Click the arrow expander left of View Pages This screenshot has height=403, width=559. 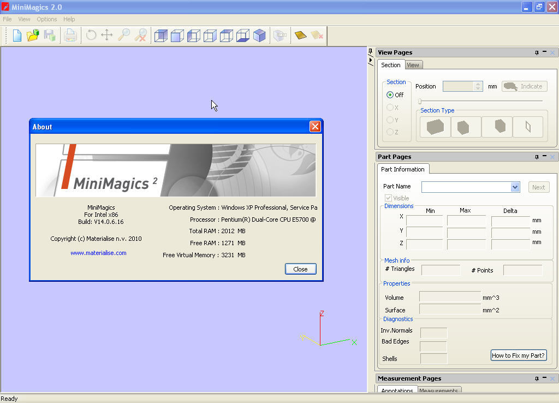[371, 60]
